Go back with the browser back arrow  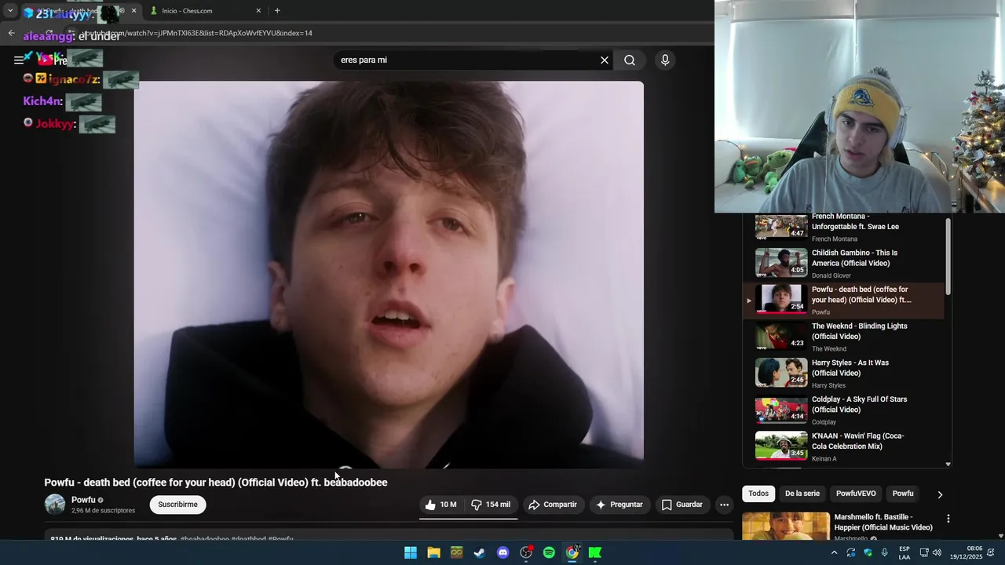point(11,33)
